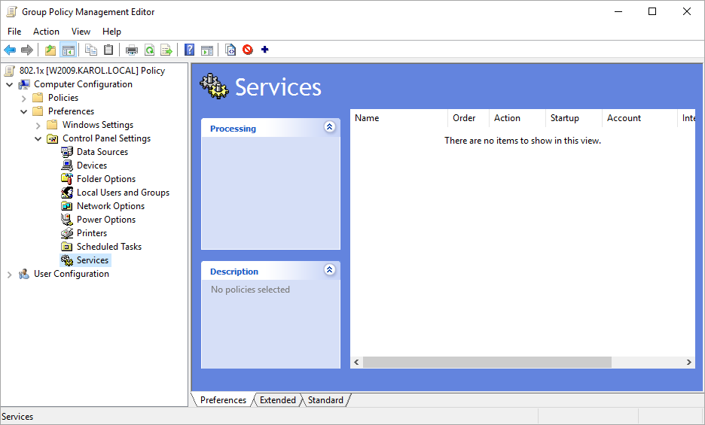Collapse the Control Panel Settings node
Screen dimensions: 705x425
(x=38, y=139)
